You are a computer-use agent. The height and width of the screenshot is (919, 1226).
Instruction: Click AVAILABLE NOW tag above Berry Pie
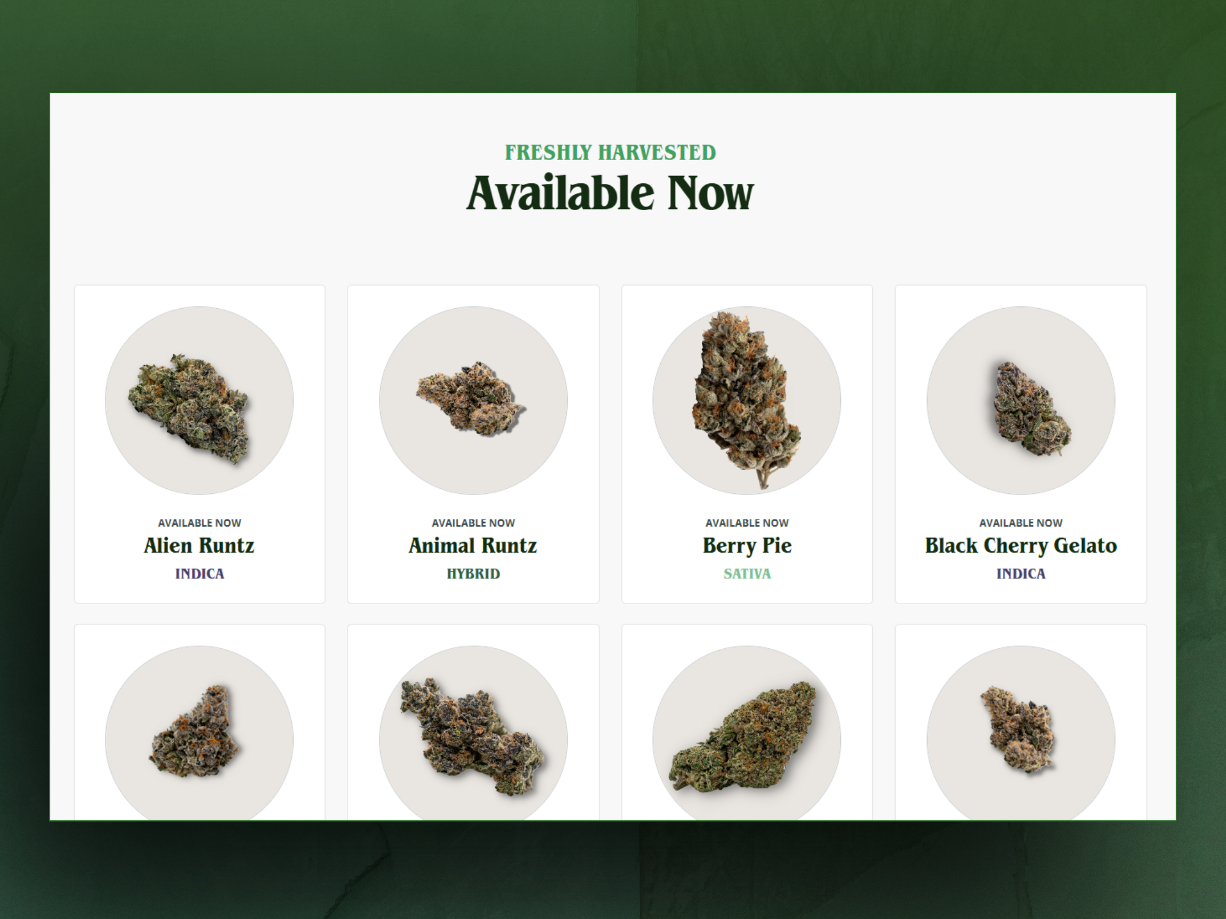(747, 523)
